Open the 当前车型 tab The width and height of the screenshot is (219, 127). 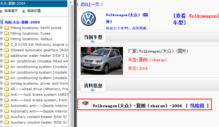pos(93,38)
